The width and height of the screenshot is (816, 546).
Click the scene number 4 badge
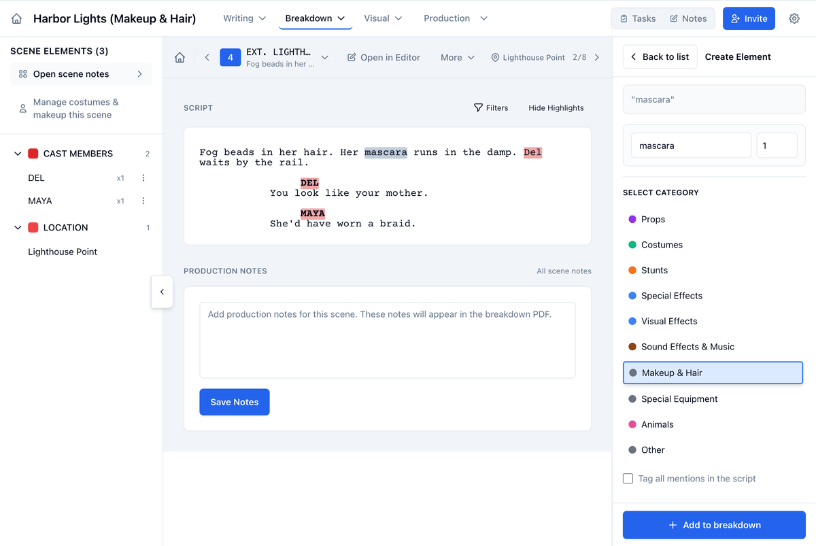click(x=231, y=58)
